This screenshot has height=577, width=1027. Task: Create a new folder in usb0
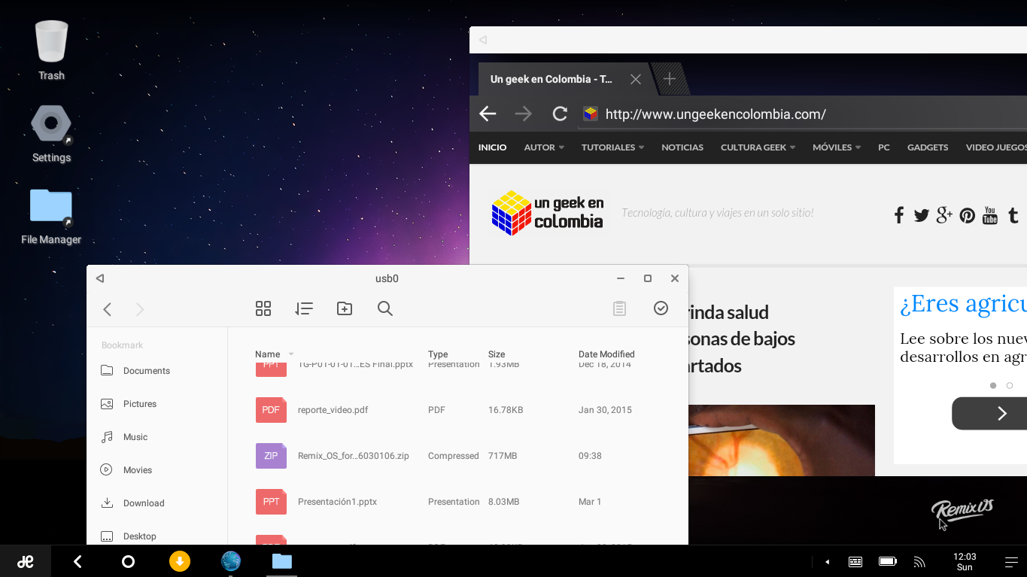(345, 308)
